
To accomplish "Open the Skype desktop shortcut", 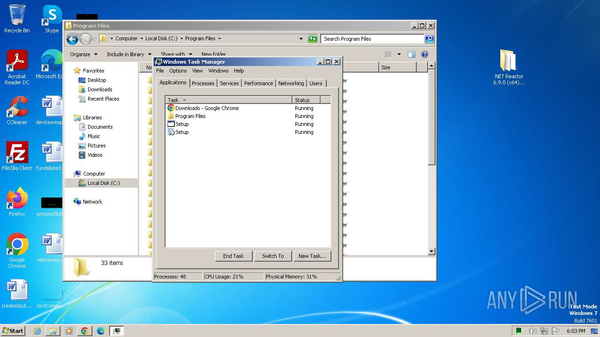I will point(52,19).
